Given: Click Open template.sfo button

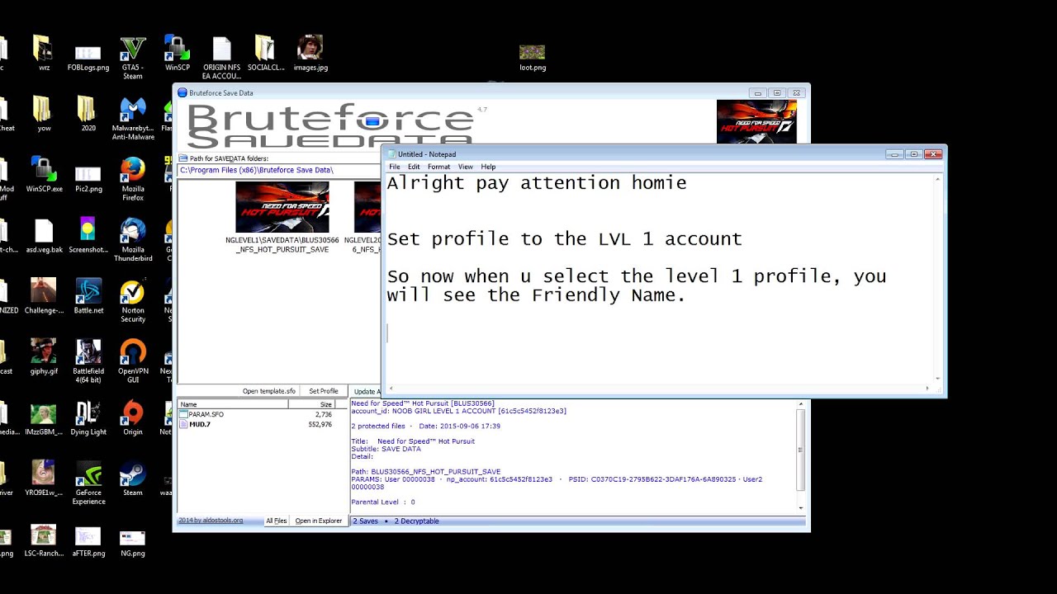Looking at the screenshot, I should pyautogui.click(x=269, y=391).
